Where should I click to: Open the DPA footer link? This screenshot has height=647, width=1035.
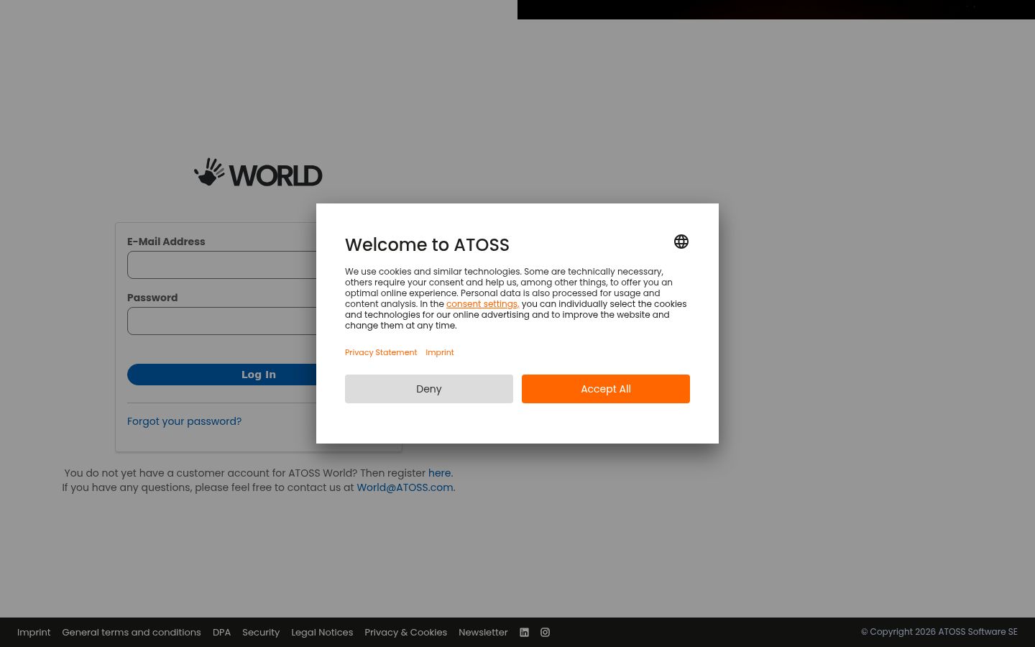(221, 633)
